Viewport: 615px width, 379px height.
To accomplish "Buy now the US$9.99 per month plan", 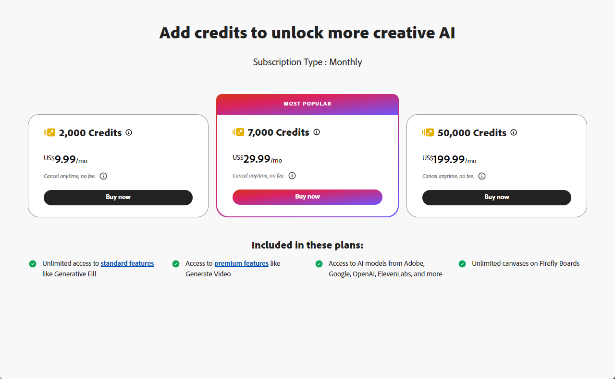I will [118, 197].
